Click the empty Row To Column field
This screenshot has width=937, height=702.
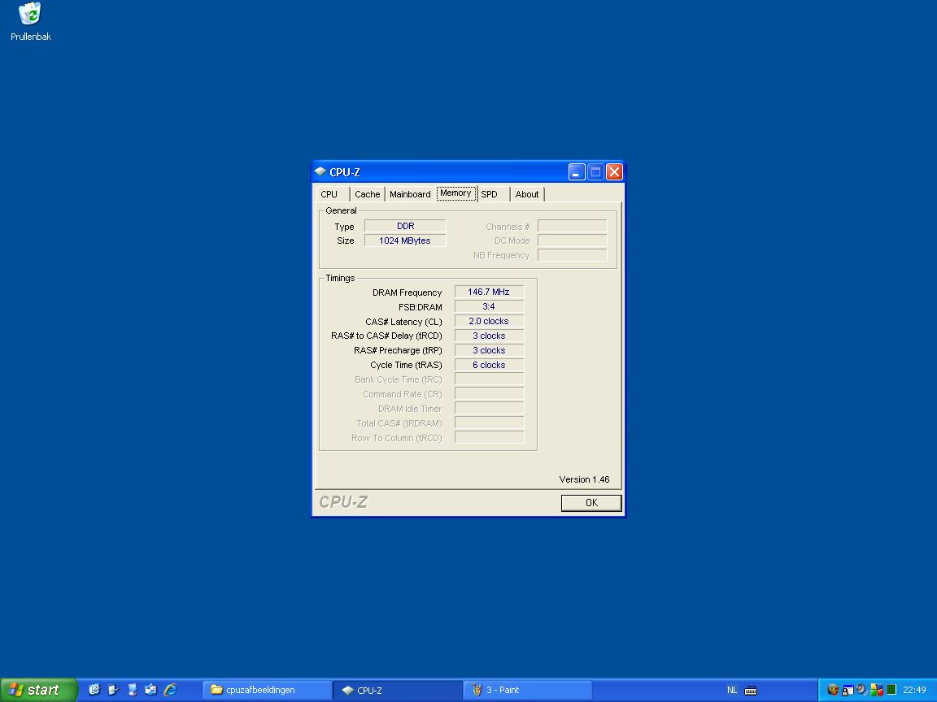pos(489,438)
